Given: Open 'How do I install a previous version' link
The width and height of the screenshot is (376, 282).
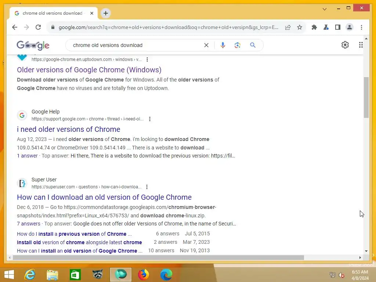Looking at the screenshot, I should [x=74, y=234].
